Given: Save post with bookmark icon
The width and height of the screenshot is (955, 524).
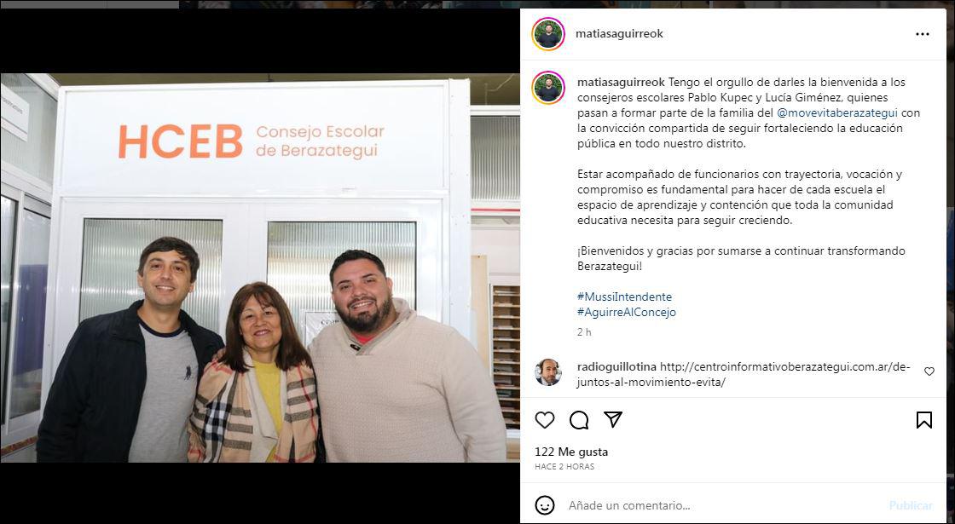Looking at the screenshot, I should click(x=924, y=420).
